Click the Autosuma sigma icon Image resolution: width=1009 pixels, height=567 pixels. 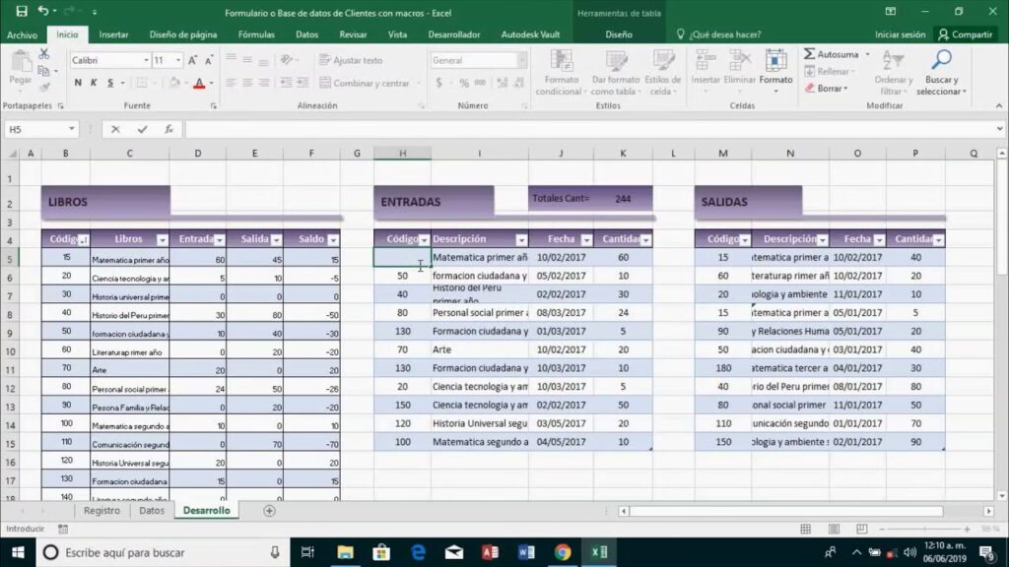coord(809,54)
